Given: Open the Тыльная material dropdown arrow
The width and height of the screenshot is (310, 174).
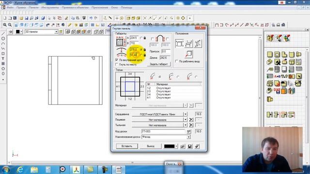Looking at the screenshot, I should click(x=185, y=125).
